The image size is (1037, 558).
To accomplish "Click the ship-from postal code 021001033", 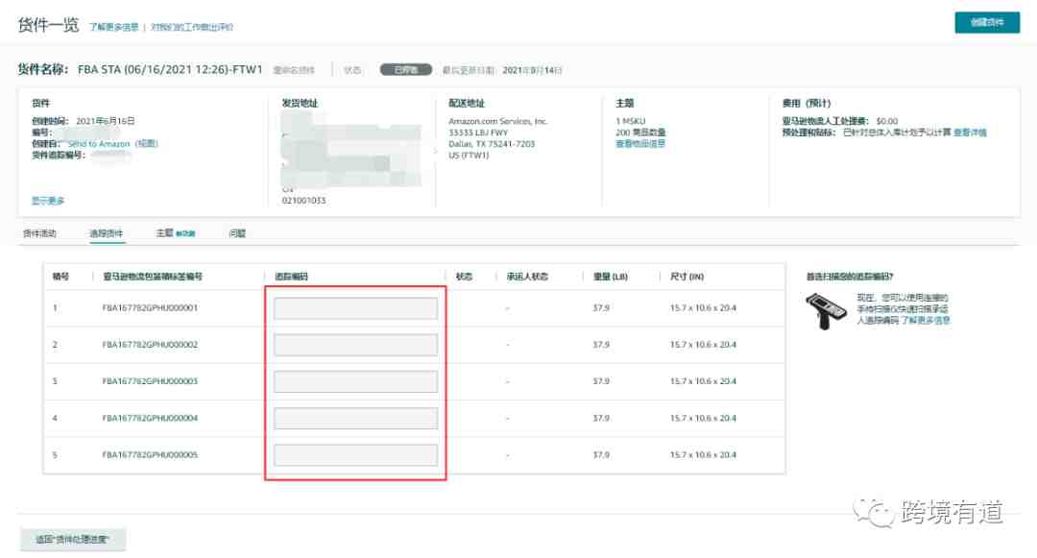I will tap(303, 201).
